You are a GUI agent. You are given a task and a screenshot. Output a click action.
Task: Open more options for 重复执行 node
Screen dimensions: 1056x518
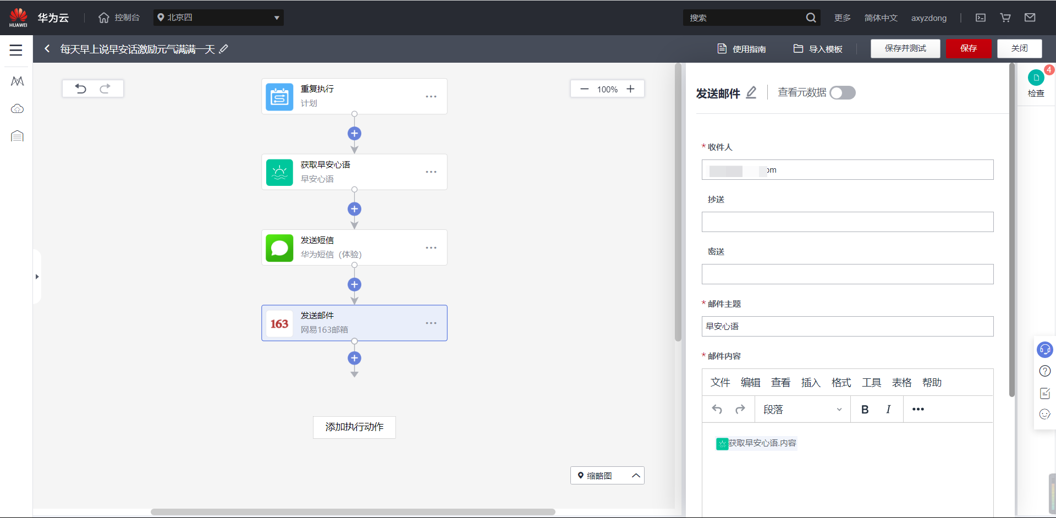pos(431,96)
